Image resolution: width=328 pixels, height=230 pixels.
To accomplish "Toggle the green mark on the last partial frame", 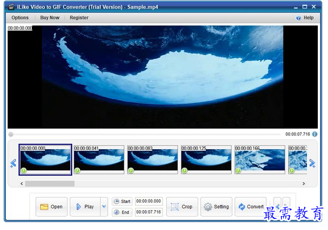I will (291, 171).
